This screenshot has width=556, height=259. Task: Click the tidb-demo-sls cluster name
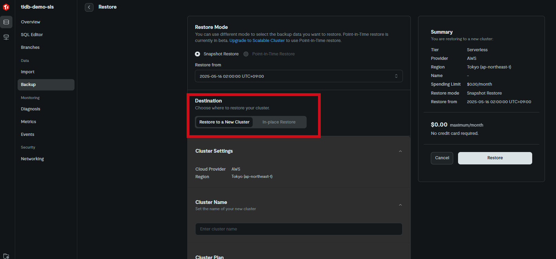37,7
